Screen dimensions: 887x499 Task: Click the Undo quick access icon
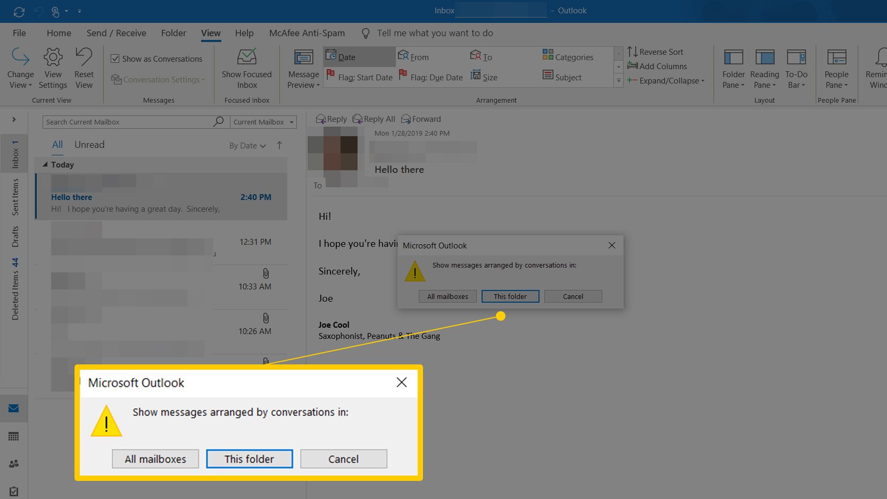[38, 11]
